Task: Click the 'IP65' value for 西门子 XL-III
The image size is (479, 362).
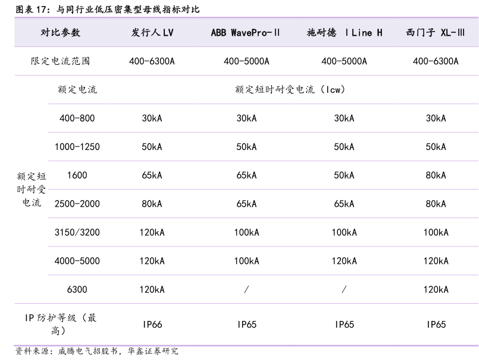Action: (436, 324)
